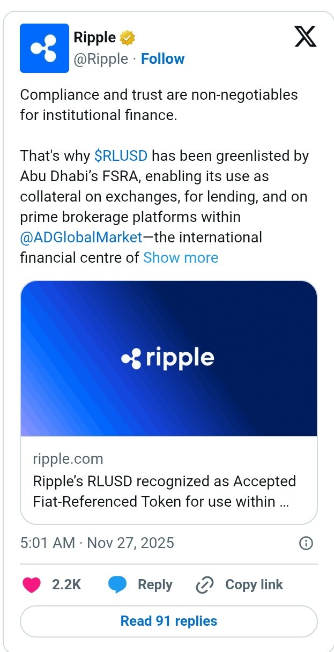Open the $RLUSD cashtag link
The width and height of the screenshot is (334, 652).
(121, 156)
